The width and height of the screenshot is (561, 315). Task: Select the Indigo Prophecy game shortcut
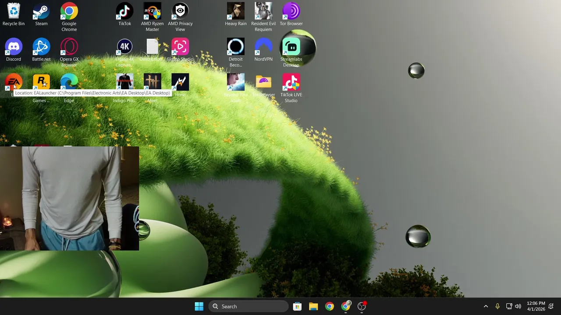(124, 88)
